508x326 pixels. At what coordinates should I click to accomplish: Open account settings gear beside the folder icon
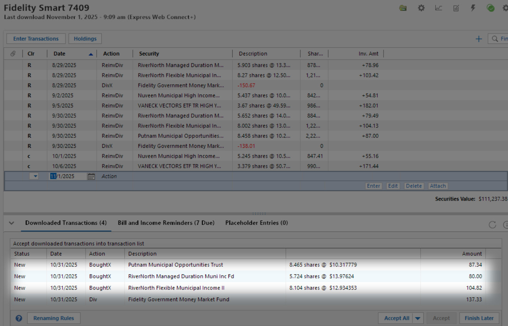[x=421, y=8]
